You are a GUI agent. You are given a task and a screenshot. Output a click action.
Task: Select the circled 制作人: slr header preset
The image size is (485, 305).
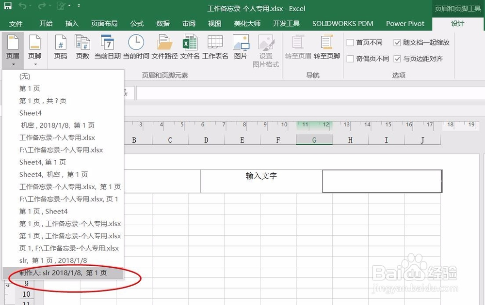(63, 273)
